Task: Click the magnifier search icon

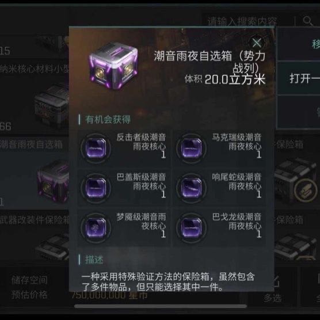Action: click(307, 21)
